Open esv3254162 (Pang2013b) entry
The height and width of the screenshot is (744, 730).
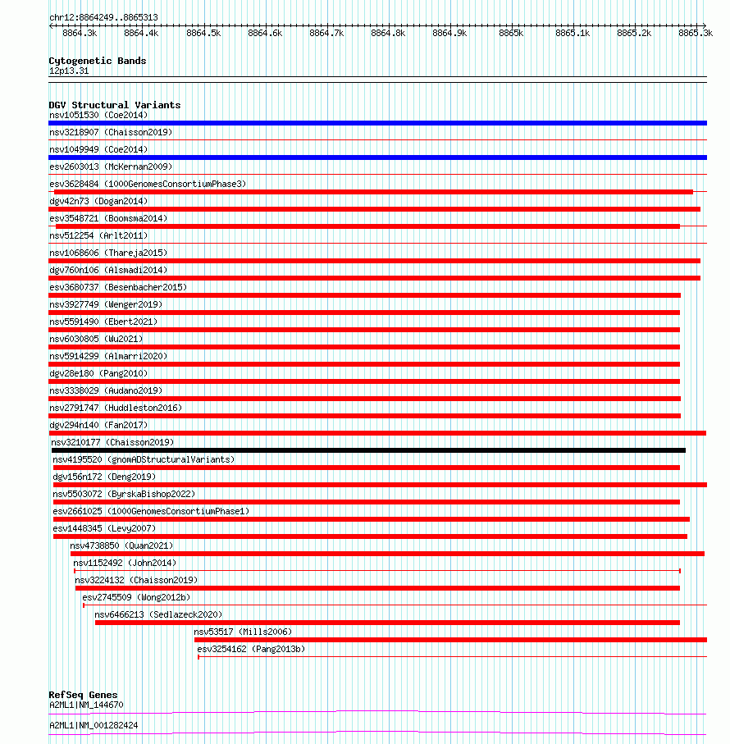[251, 650]
